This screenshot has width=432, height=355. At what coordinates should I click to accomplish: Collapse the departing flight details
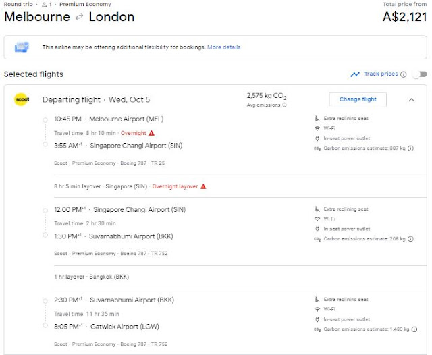click(x=411, y=99)
